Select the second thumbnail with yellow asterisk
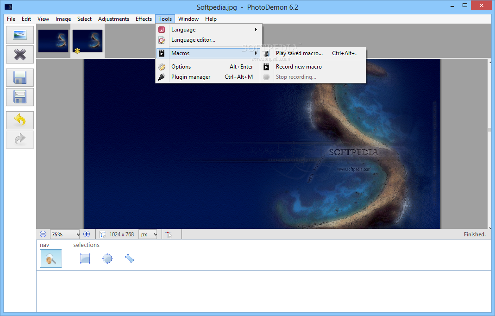The height and width of the screenshot is (316, 495). [88, 41]
